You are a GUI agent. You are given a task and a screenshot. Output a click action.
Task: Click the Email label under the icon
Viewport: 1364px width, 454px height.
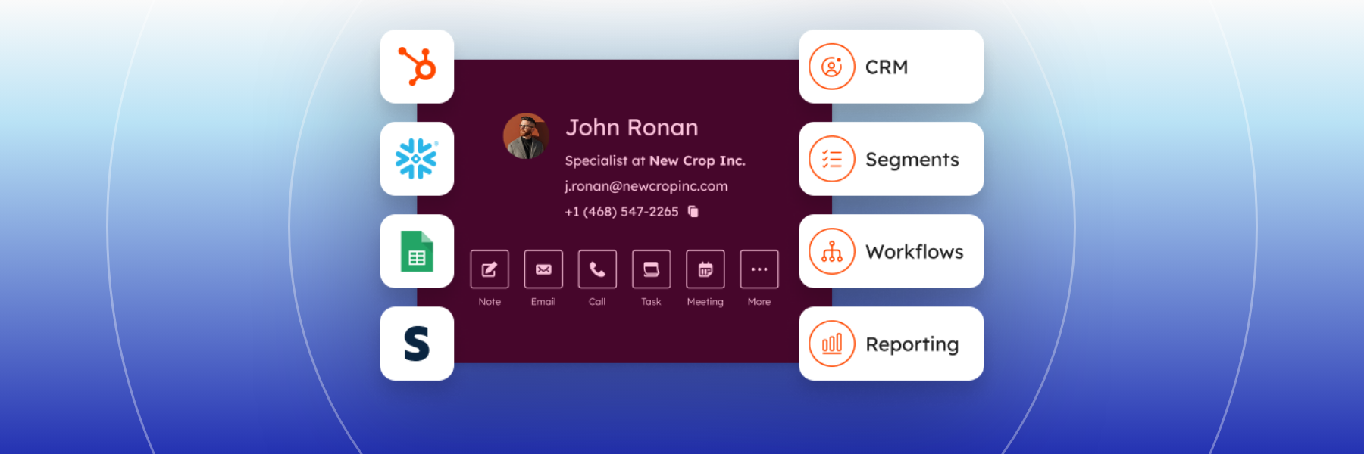[x=543, y=301]
